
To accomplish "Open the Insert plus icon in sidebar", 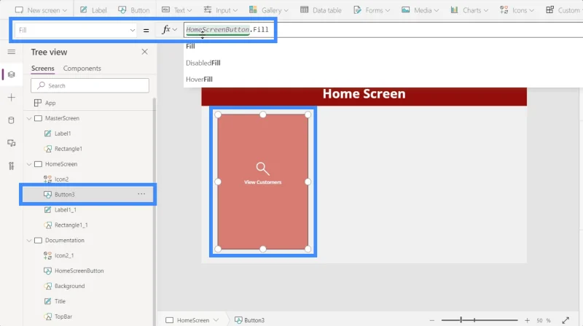I will pos(12,98).
